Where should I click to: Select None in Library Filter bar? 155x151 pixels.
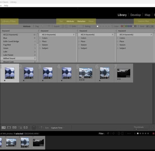(x=91, y=21)
